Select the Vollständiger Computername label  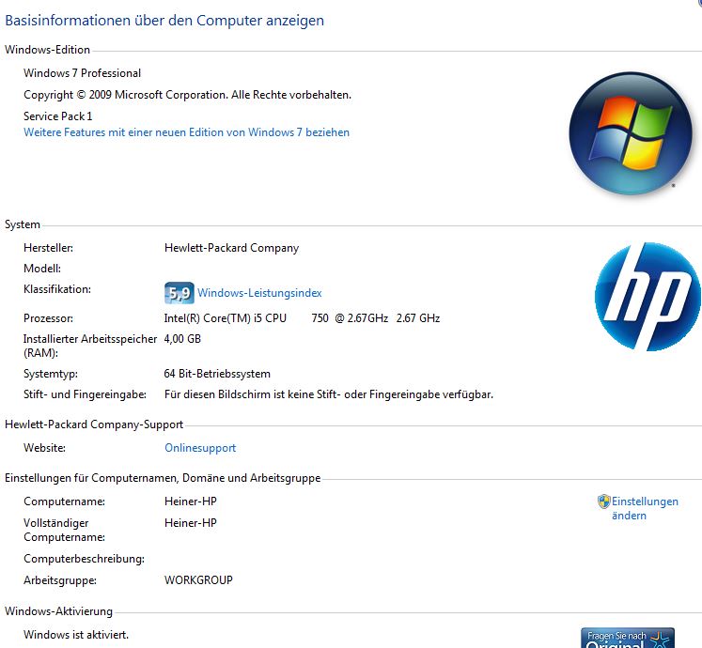coord(65,530)
